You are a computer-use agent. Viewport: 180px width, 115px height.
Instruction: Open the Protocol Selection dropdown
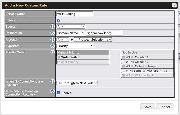click(x=93, y=39)
